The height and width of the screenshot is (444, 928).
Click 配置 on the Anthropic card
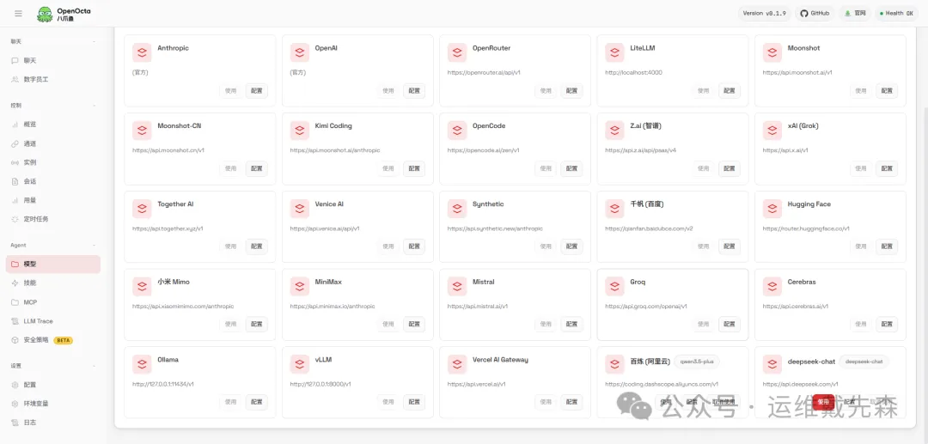point(256,90)
